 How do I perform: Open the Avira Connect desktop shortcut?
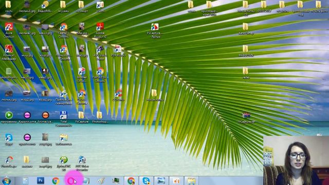(x=9, y=30)
